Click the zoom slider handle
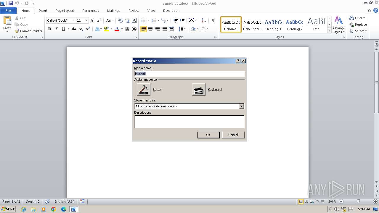Image resolution: width=379 pixels, height=213 pixels. coord(358,201)
